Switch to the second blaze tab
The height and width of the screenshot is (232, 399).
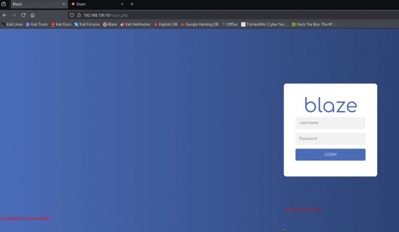94,4
